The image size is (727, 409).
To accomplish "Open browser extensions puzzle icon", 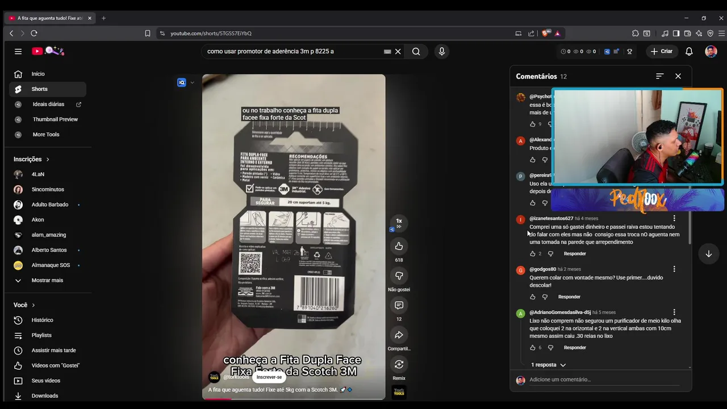I will tap(636, 34).
